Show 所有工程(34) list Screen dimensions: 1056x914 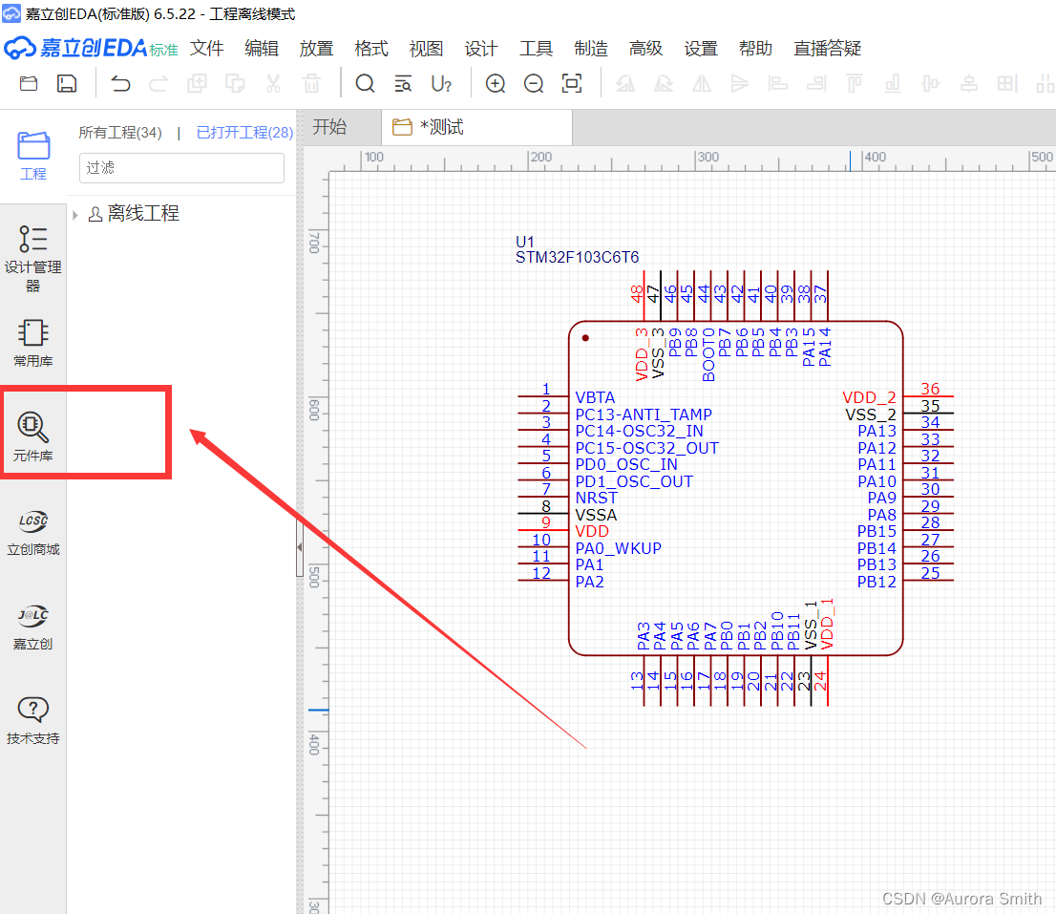tap(120, 132)
